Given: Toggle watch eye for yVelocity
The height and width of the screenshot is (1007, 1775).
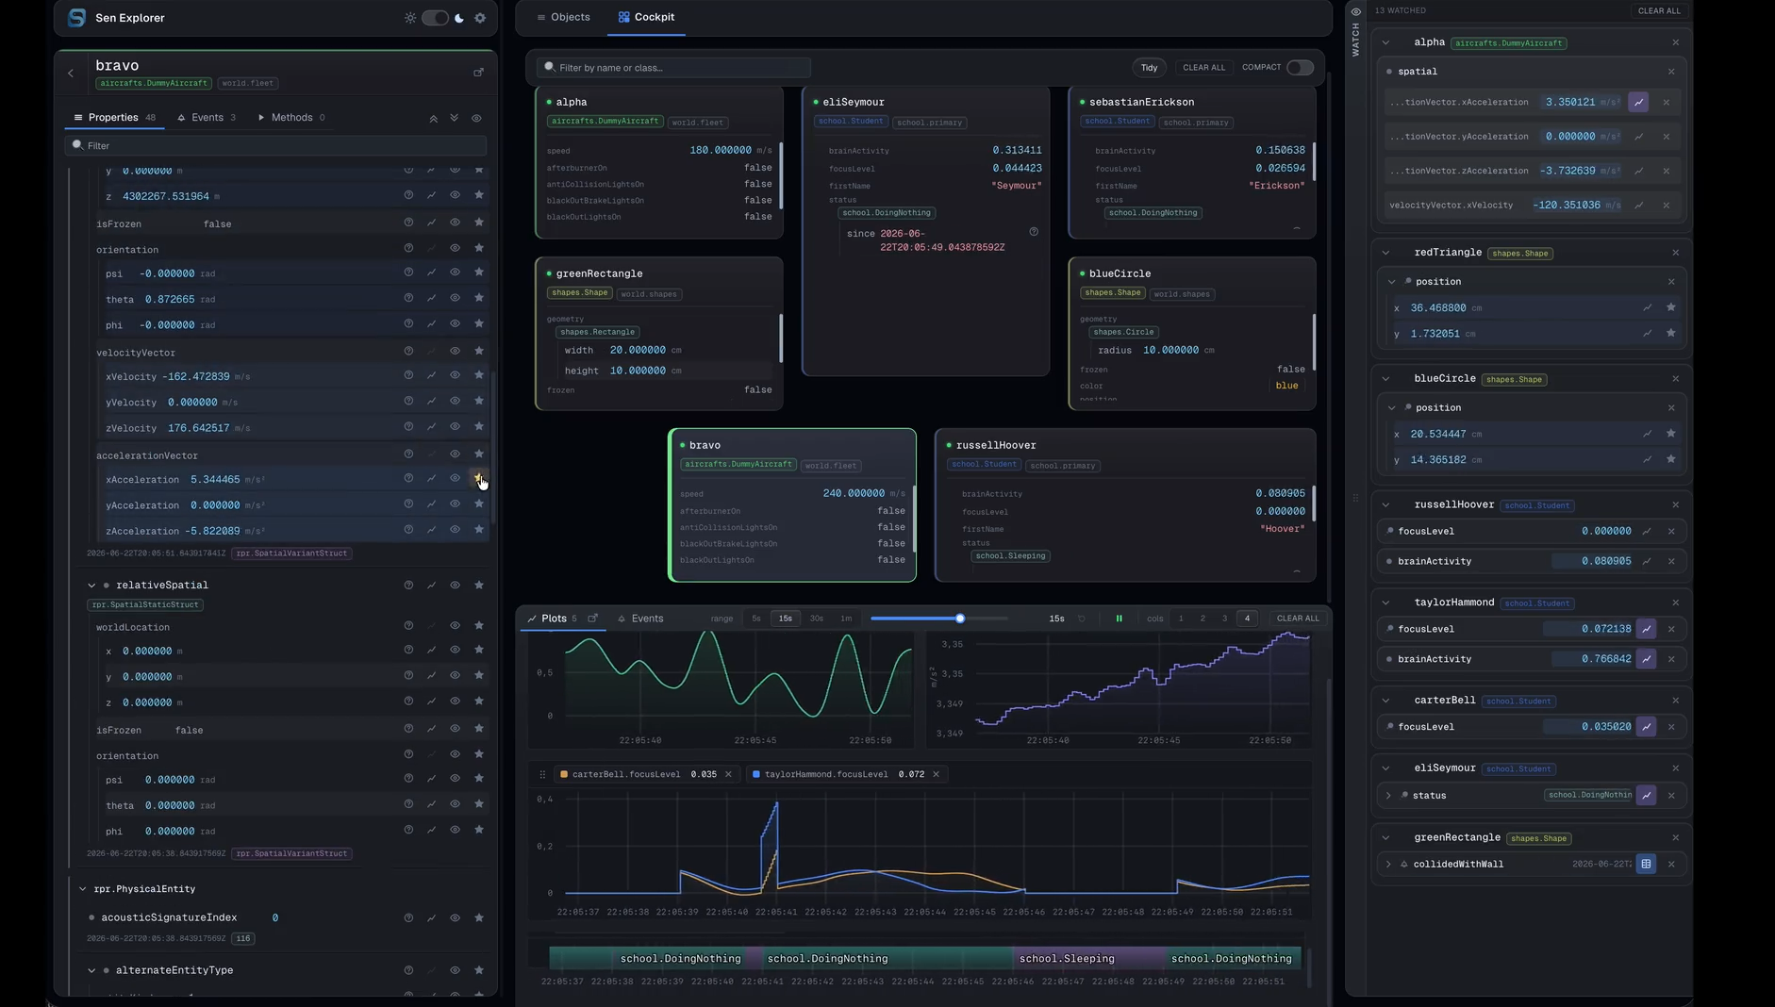Looking at the screenshot, I should point(455,401).
